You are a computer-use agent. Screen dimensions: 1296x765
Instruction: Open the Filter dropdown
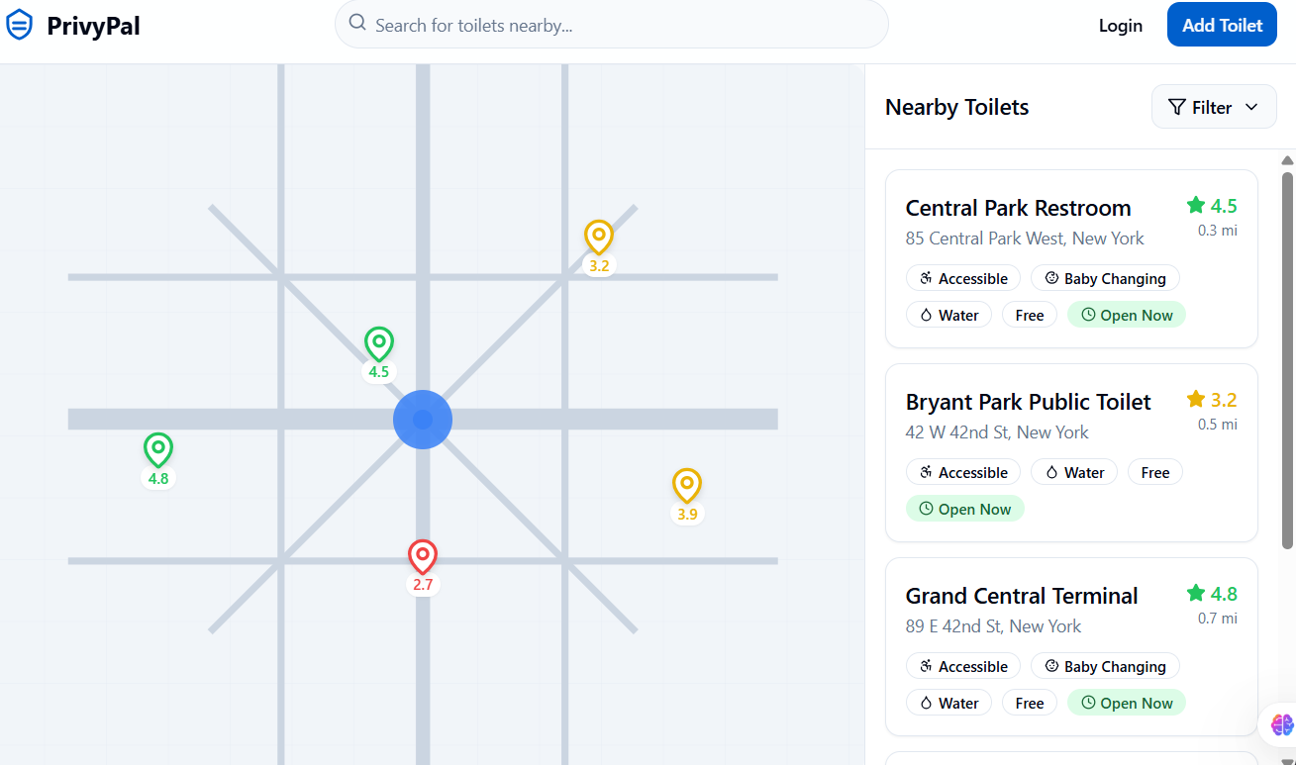pos(1214,106)
